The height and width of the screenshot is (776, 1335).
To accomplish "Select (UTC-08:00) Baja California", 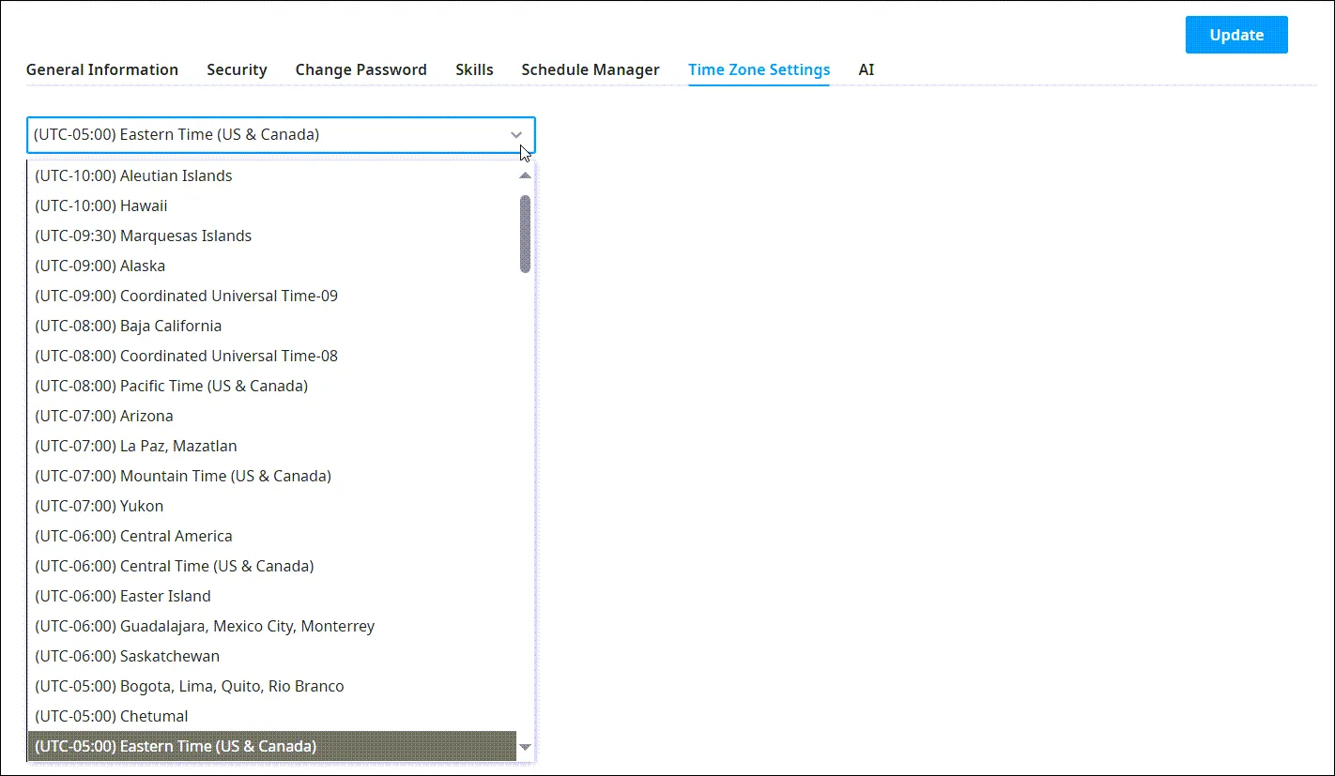I will click(x=272, y=326).
